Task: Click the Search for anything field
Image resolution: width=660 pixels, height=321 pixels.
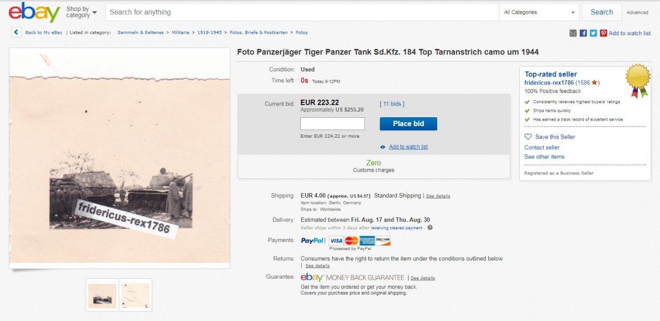Action: click(301, 12)
